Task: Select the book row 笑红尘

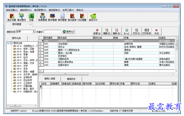Action: (107, 47)
